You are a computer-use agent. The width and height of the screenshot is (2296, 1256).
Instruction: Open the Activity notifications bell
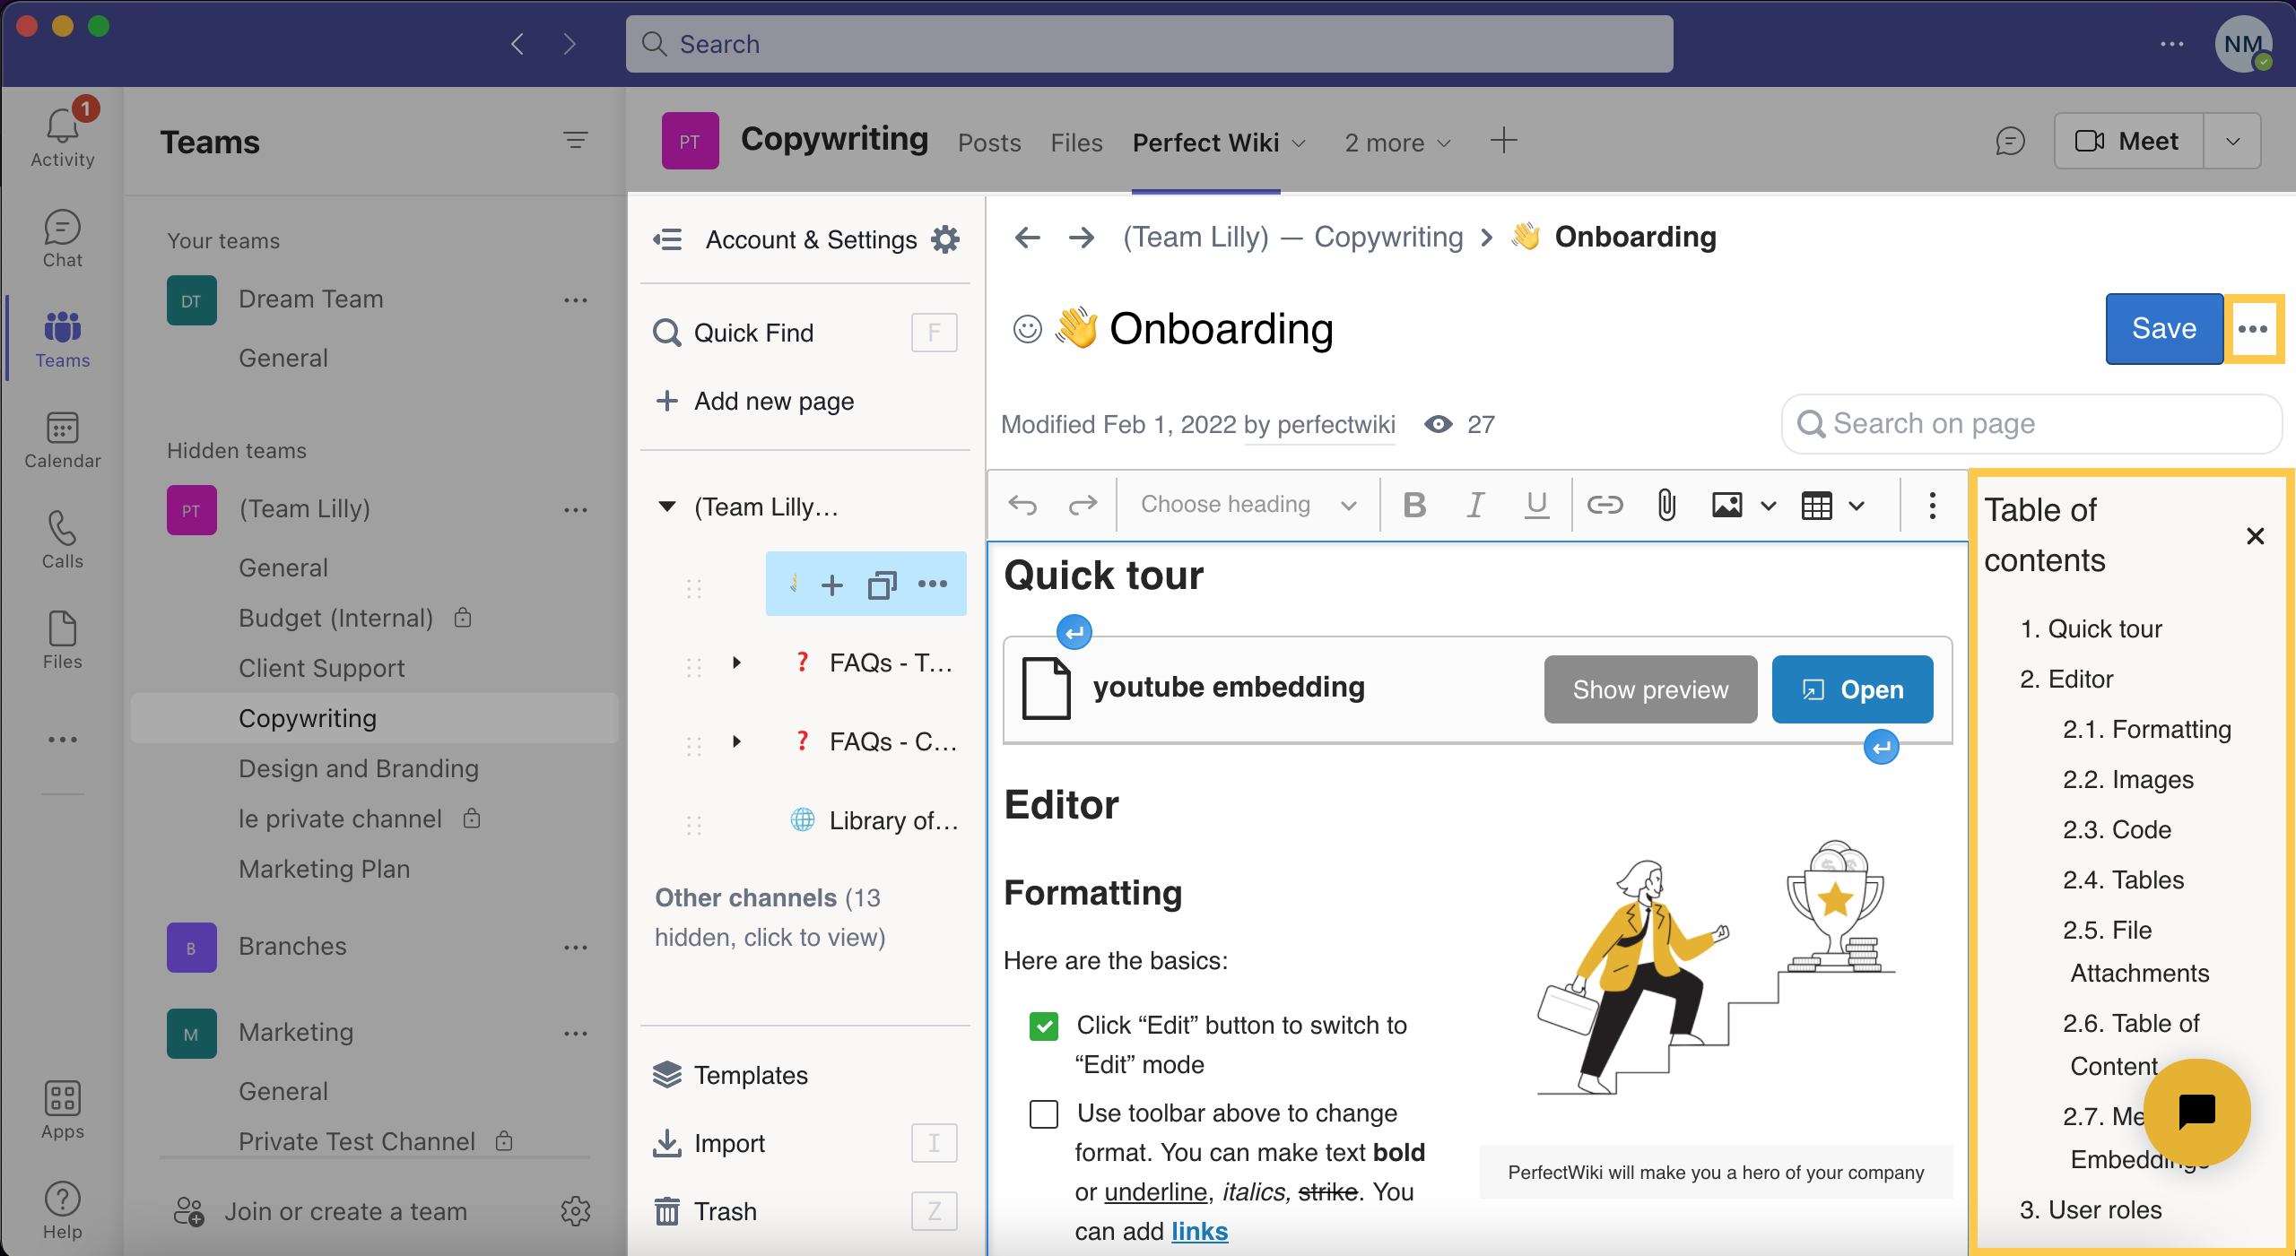[x=63, y=137]
